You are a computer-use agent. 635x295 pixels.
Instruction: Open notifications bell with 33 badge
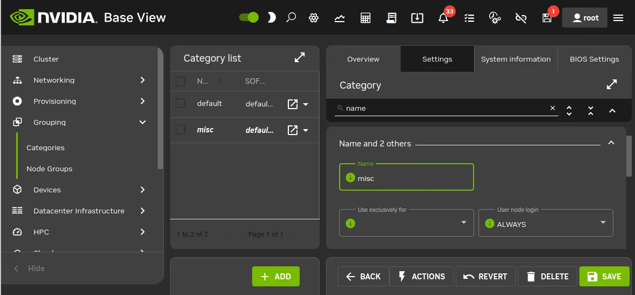point(443,18)
